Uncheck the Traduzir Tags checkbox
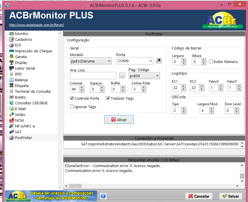This screenshot has width=248, height=202. 108,98
